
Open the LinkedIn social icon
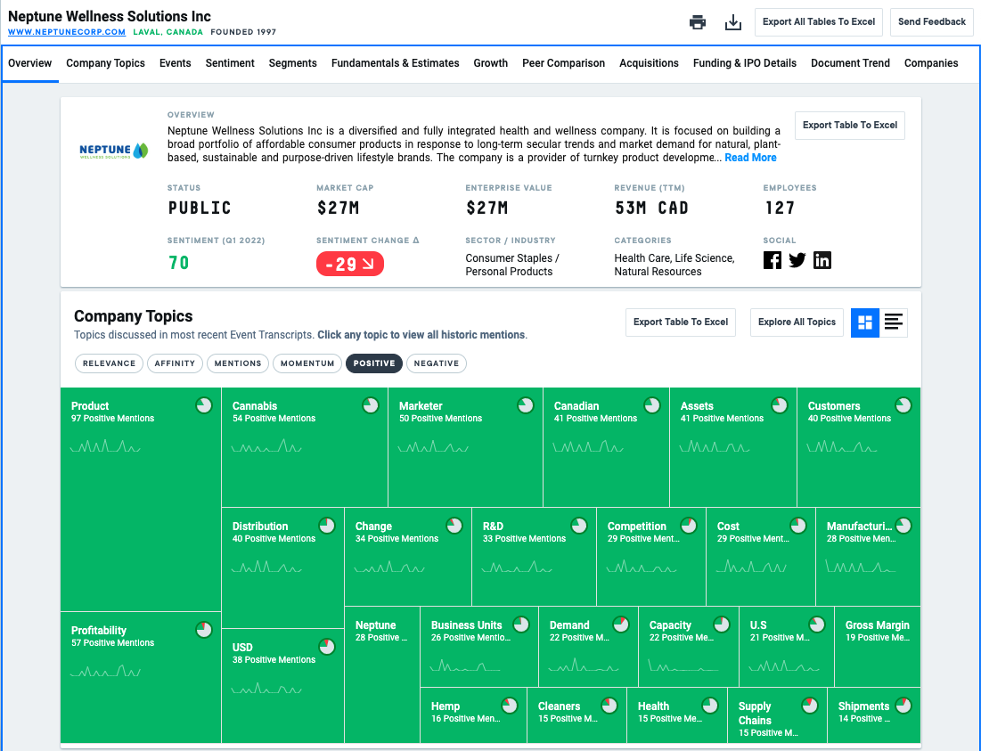point(822,260)
